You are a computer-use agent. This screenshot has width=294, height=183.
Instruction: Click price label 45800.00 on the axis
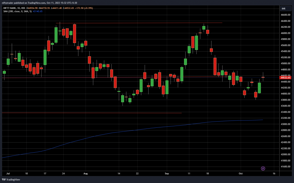coord(285,39)
